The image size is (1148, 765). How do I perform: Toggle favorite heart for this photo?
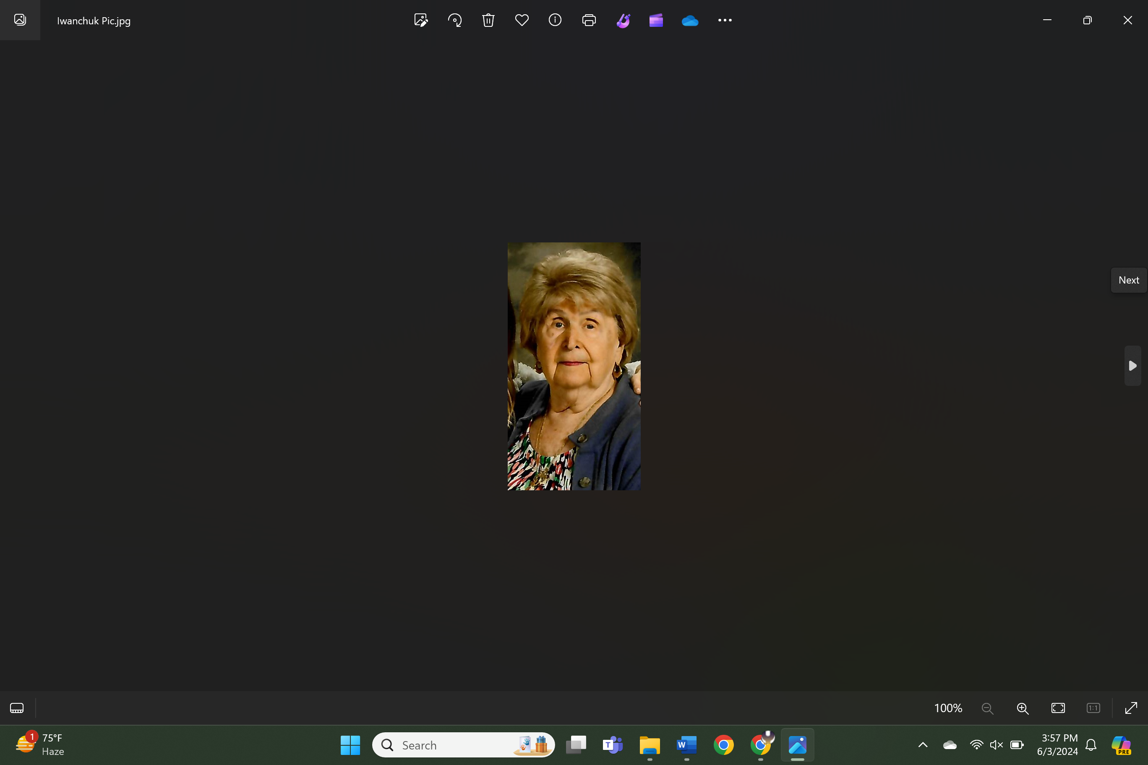point(522,20)
